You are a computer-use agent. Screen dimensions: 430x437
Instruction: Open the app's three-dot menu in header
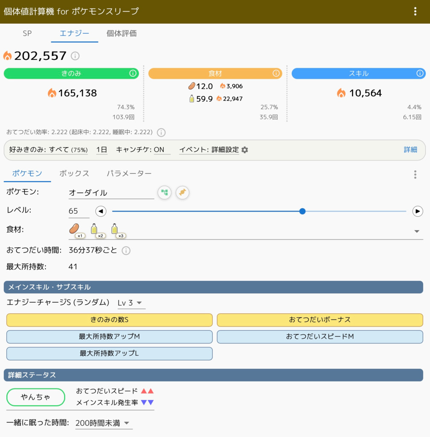click(x=415, y=12)
